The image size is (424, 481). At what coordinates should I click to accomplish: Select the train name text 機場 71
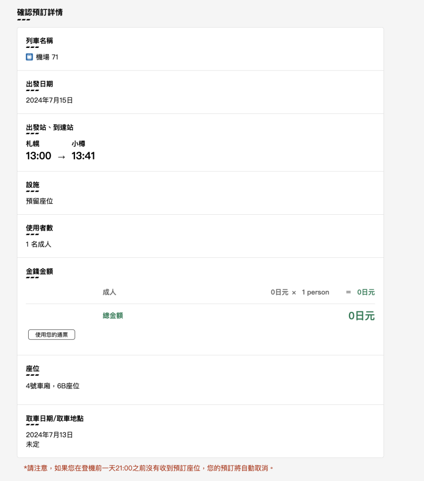point(47,57)
